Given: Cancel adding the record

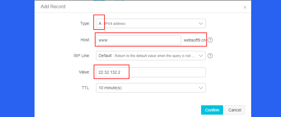Looking at the screenshot, I should [x=234, y=110].
